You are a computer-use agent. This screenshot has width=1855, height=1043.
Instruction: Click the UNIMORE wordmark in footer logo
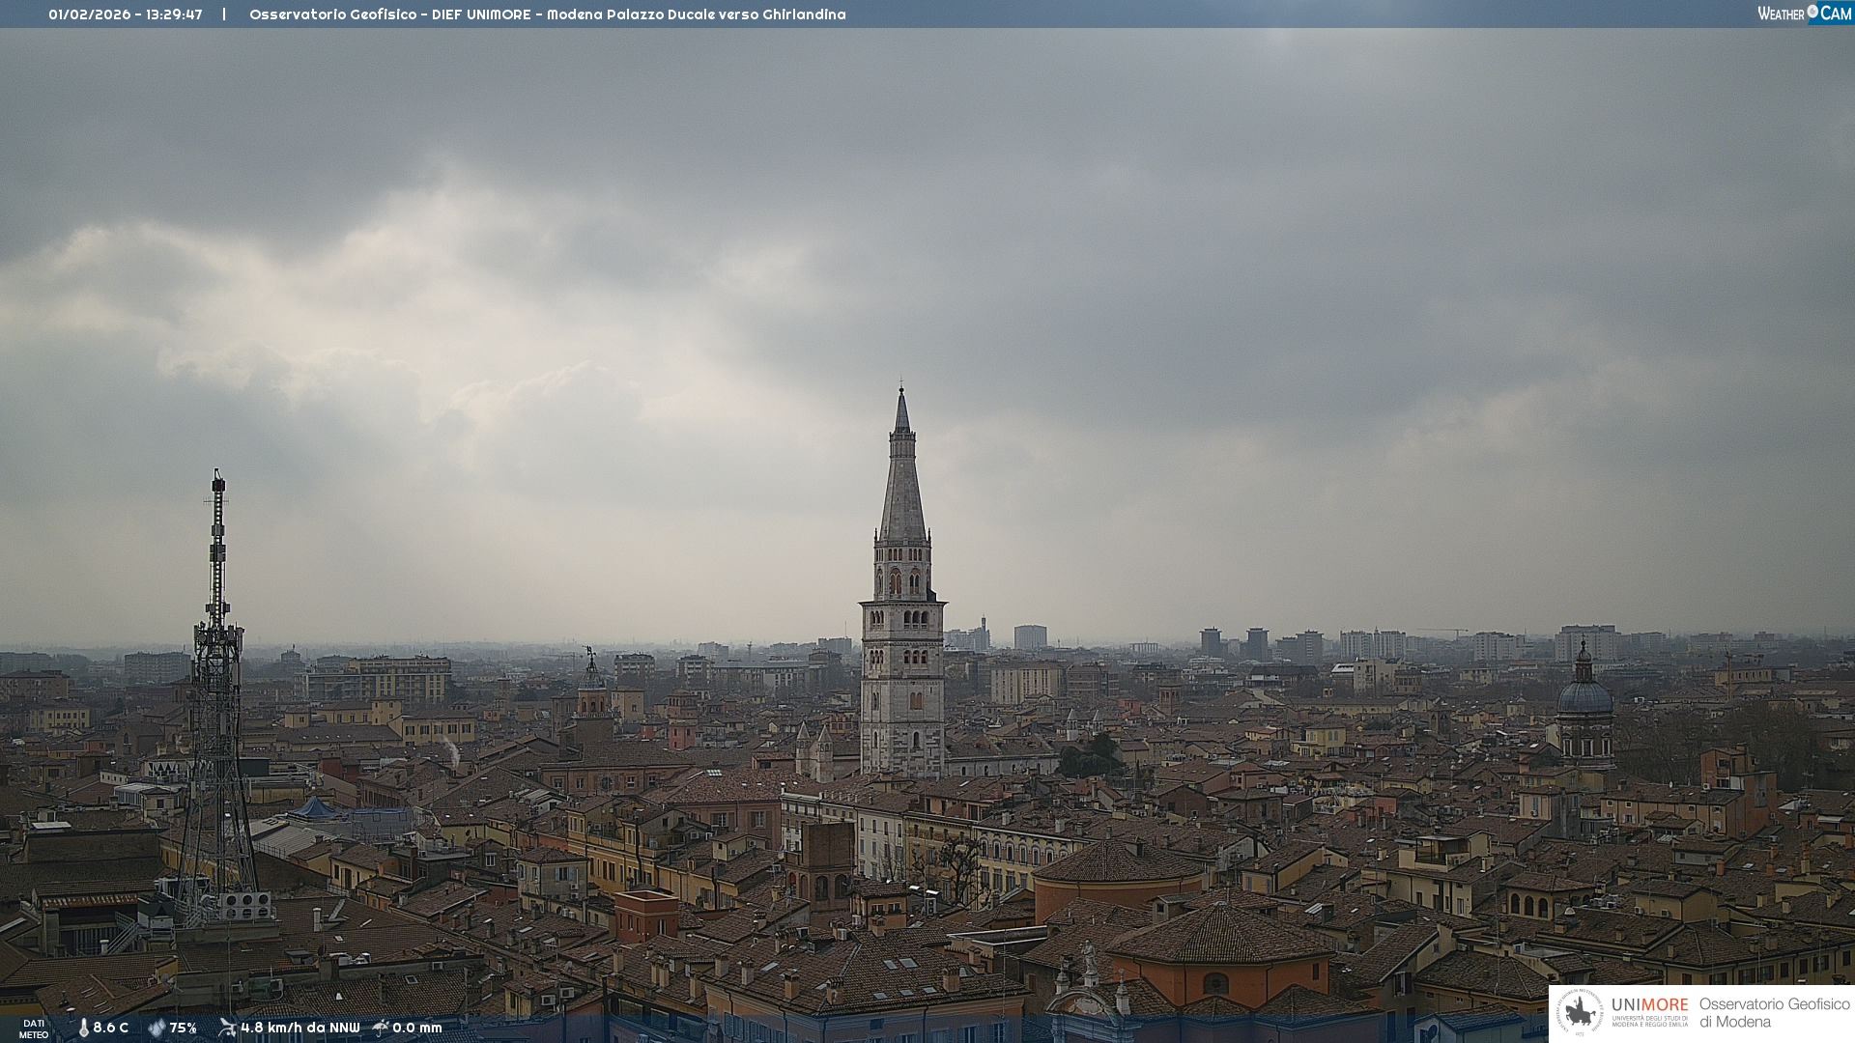pyautogui.click(x=1649, y=1005)
